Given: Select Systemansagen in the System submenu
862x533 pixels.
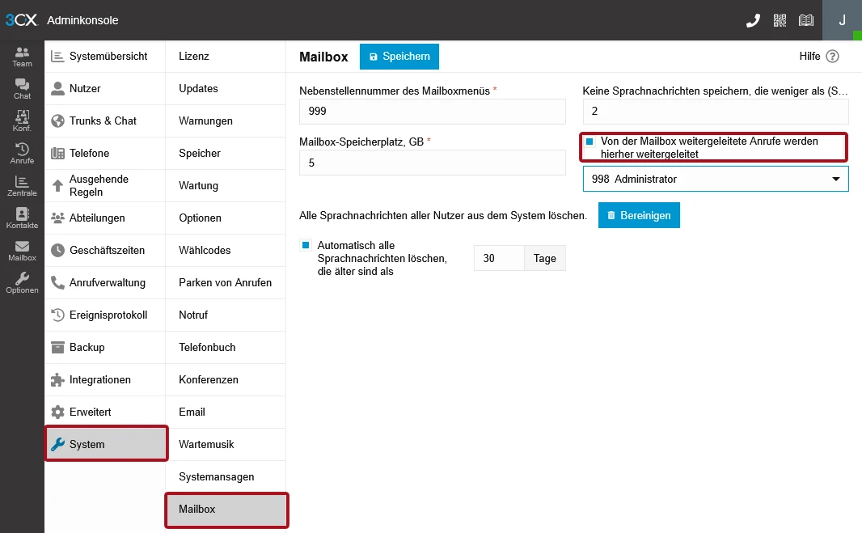Looking at the screenshot, I should click(x=216, y=476).
